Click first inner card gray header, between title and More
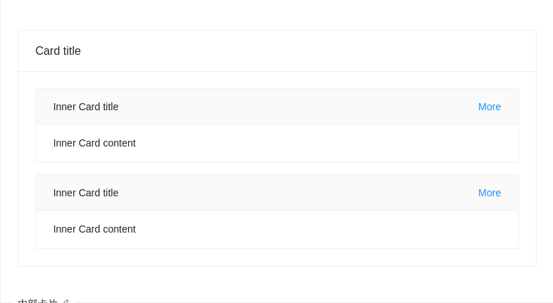The height and width of the screenshot is (303, 553). [299, 107]
